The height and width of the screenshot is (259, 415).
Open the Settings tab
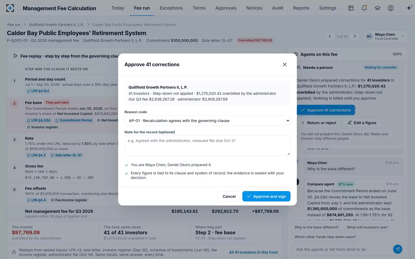point(328,8)
